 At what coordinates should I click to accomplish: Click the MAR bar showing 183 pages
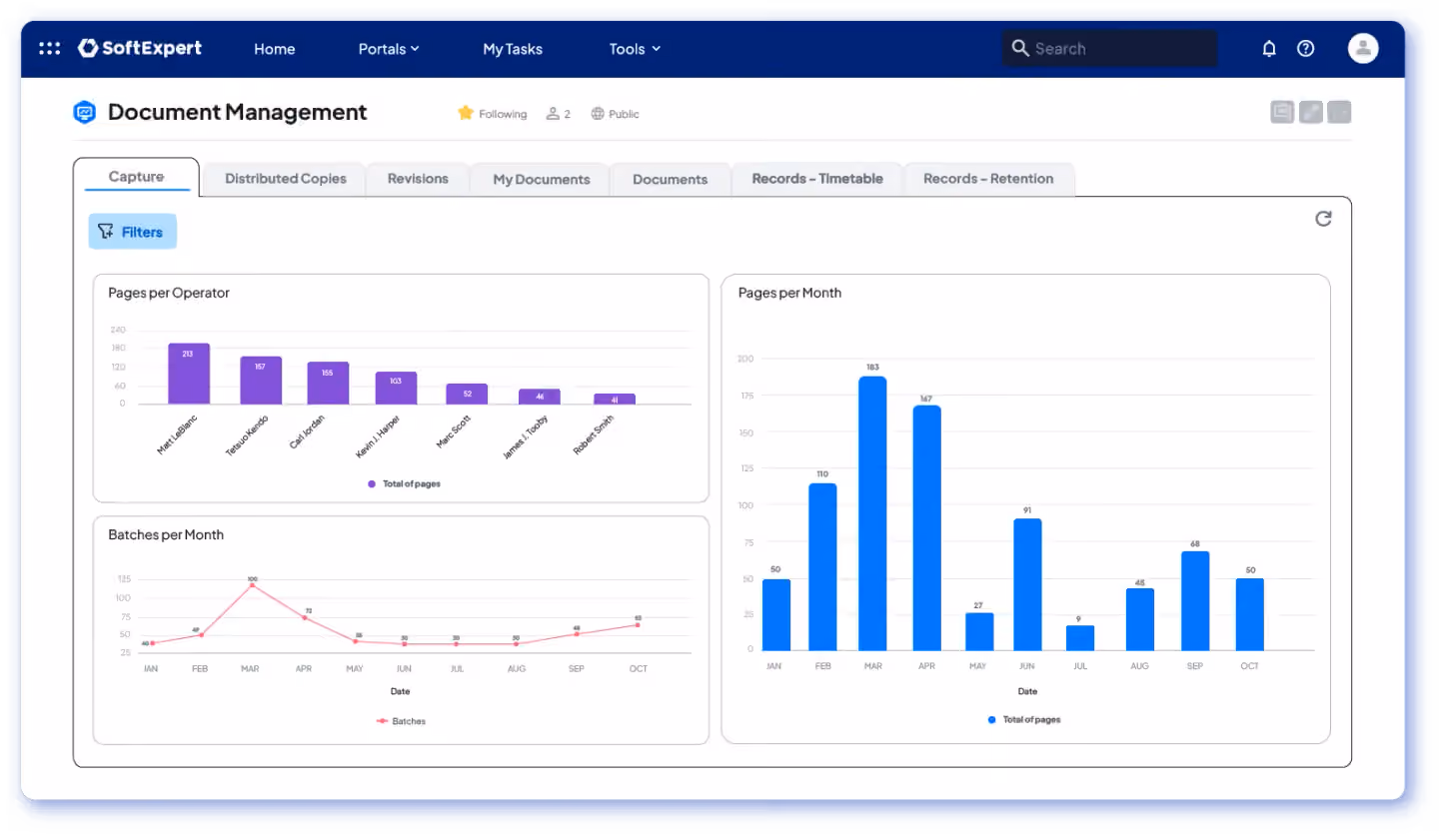tap(872, 513)
